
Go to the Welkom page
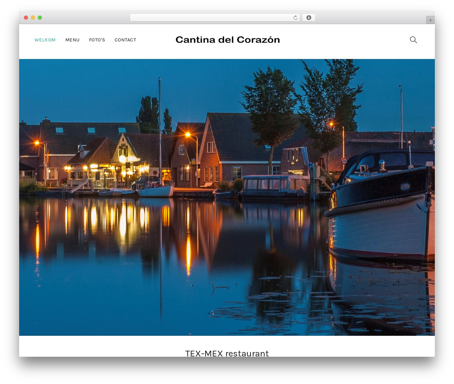(x=45, y=40)
